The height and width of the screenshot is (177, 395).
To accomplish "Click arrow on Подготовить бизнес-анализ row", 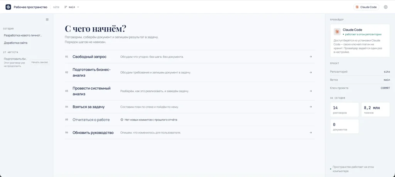I will (x=311, y=72).
